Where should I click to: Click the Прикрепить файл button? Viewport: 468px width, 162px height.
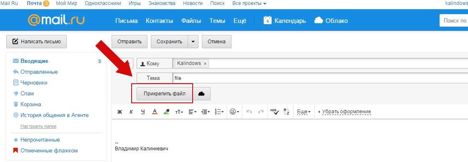coord(165,94)
